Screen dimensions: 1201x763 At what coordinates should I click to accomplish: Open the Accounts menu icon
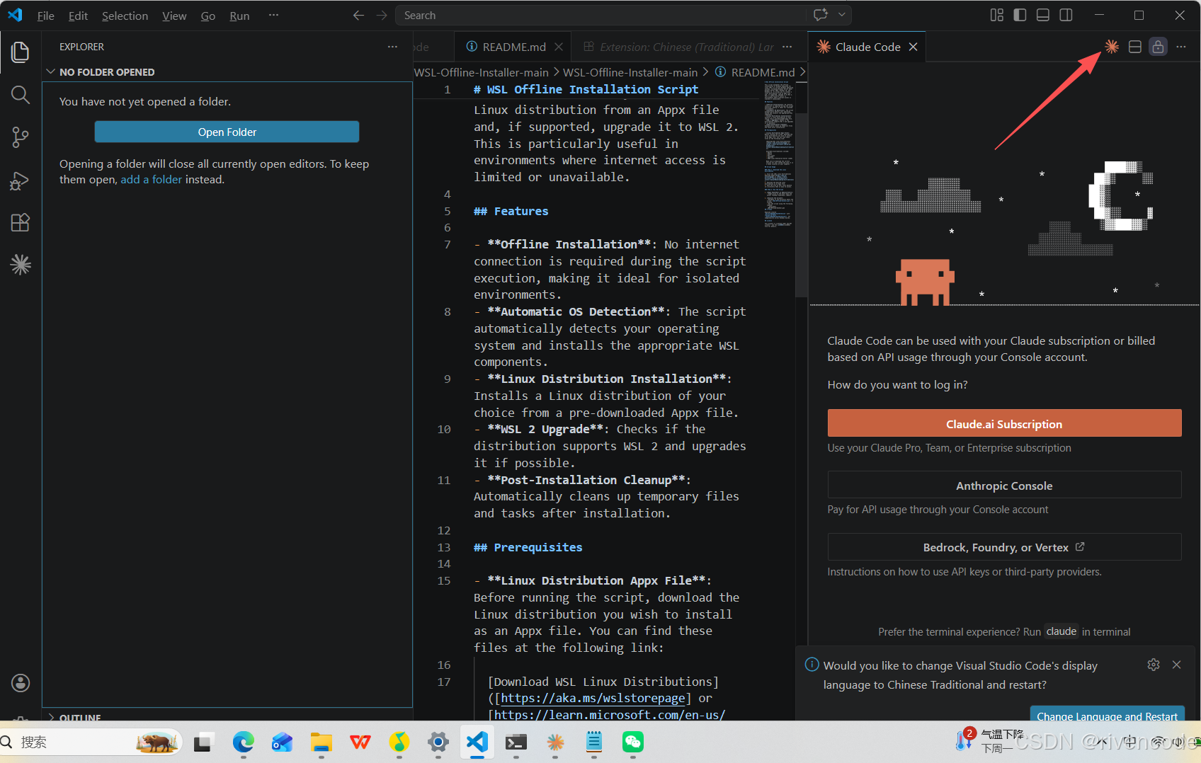pos(21,683)
